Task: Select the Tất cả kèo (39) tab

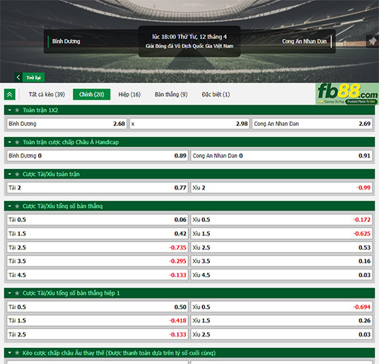Action: (47, 95)
